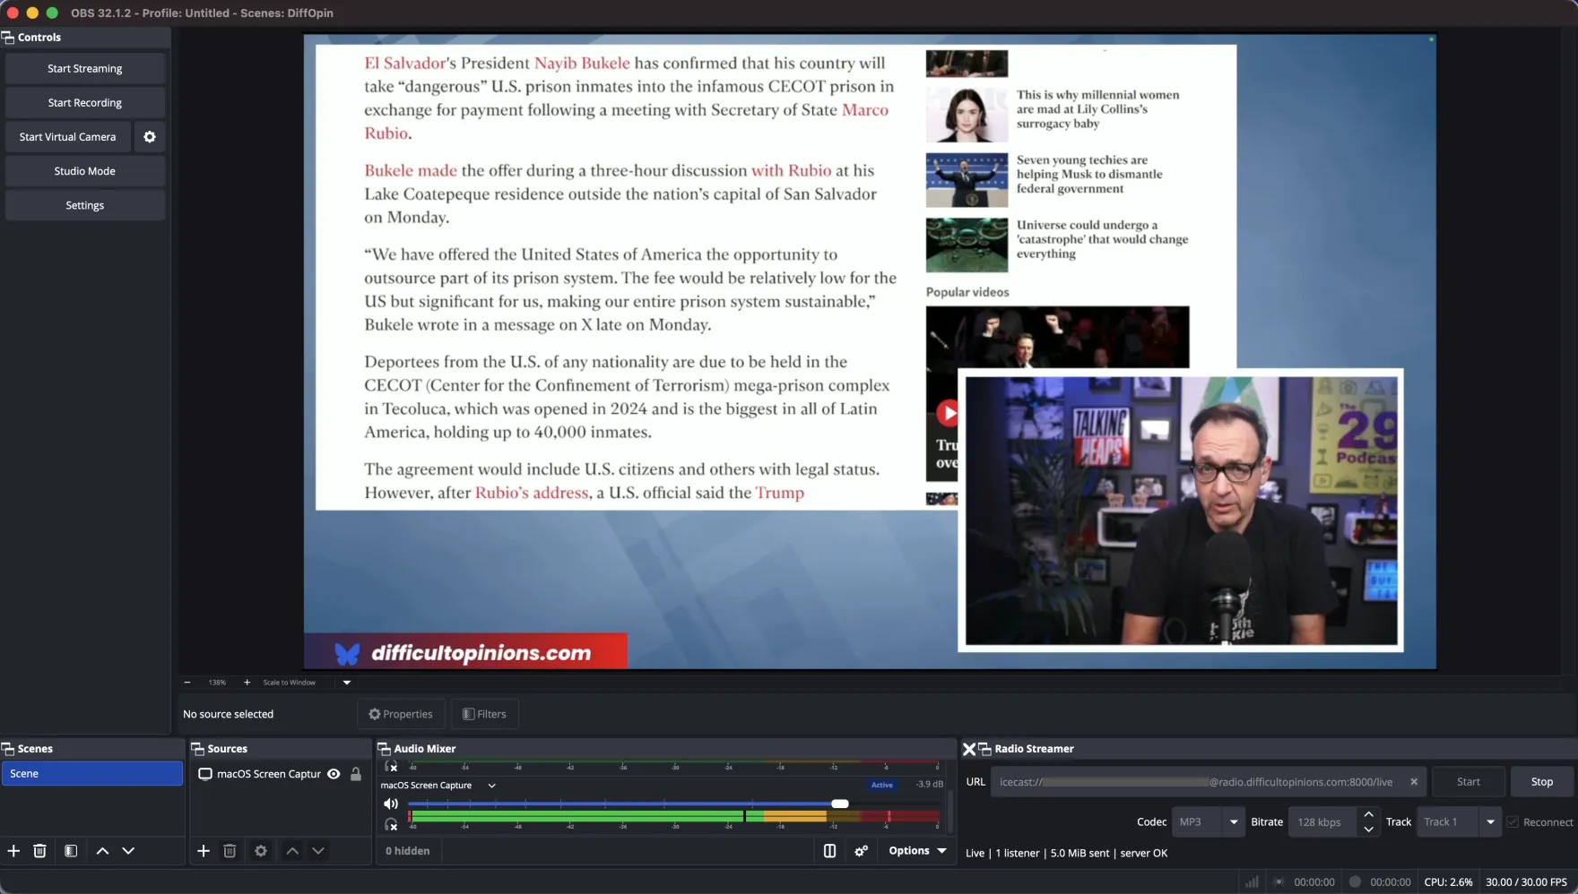This screenshot has height=894, width=1578.
Task: Open the Track 1 dropdown
Action: tap(1459, 822)
